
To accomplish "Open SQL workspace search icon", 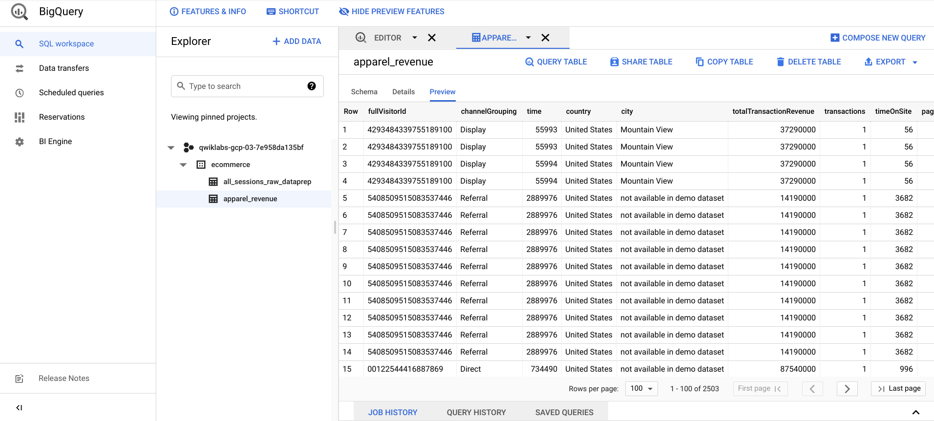I will coord(20,44).
